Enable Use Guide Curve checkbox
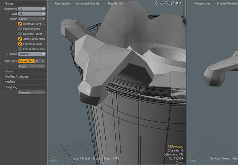 click(20, 49)
